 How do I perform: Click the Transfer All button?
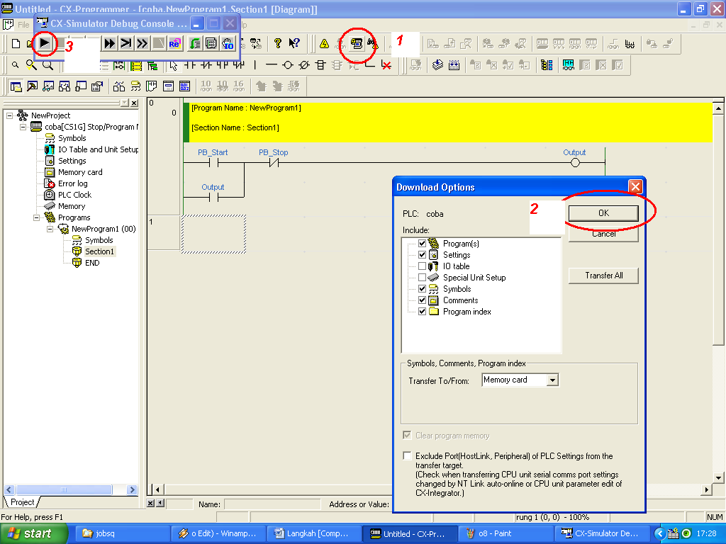point(603,276)
